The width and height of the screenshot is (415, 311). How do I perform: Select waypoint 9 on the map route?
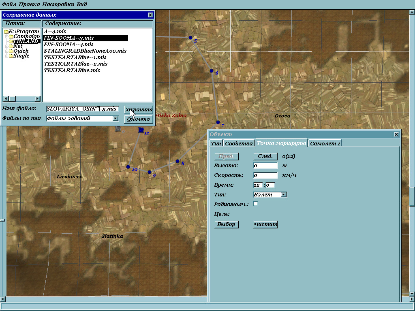(x=150, y=172)
